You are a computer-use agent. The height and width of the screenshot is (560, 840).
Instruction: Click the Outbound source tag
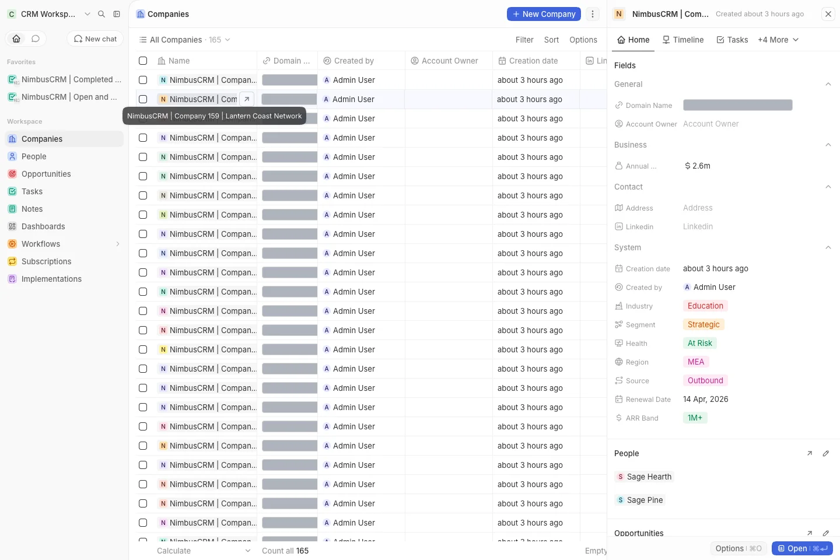[x=705, y=380]
